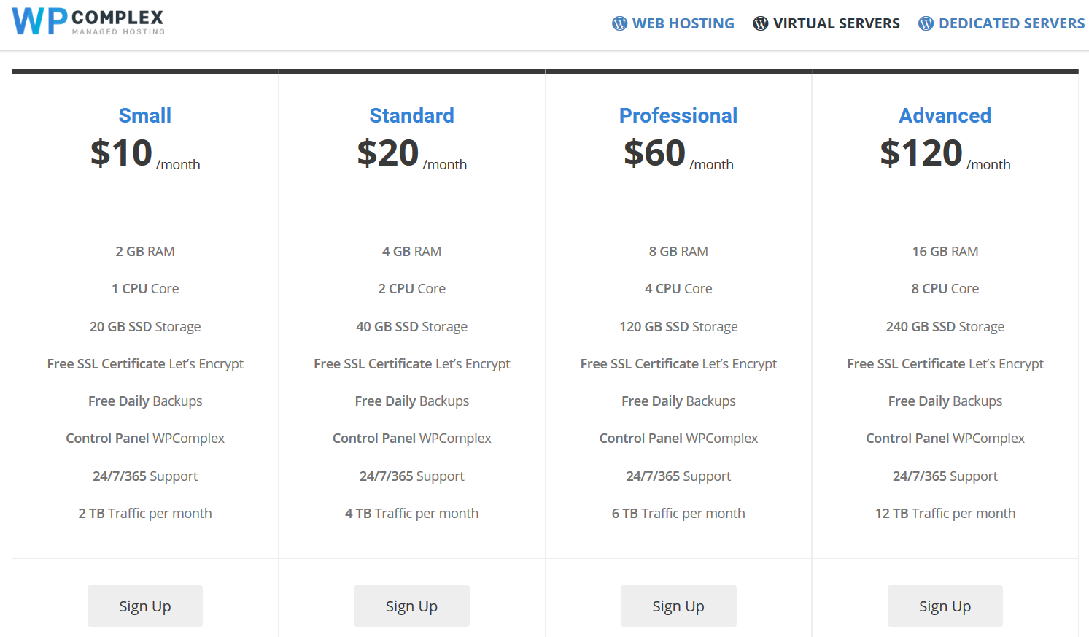The width and height of the screenshot is (1089, 637).
Task: Click the Small plan title
Action: click(x=145, y=115)
